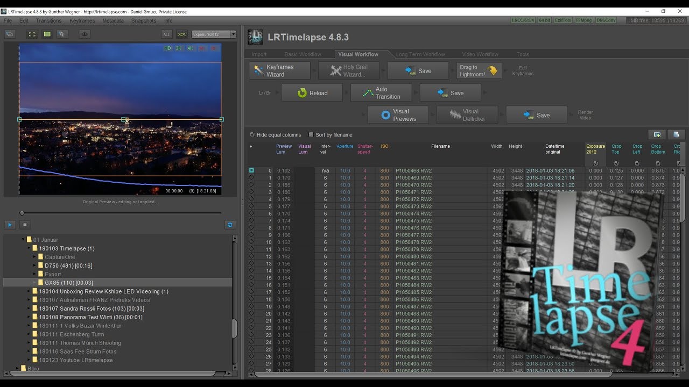Open the Metadata menu
The width and height of the screenshot is (689, 387).
(x=113, y=20)
